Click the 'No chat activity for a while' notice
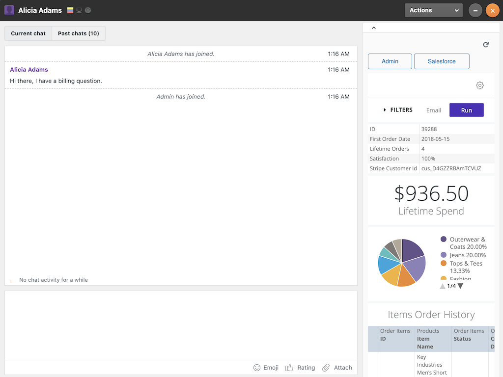Screen dimensions: 503x377 pyautogui.click(x=53, y=280)
